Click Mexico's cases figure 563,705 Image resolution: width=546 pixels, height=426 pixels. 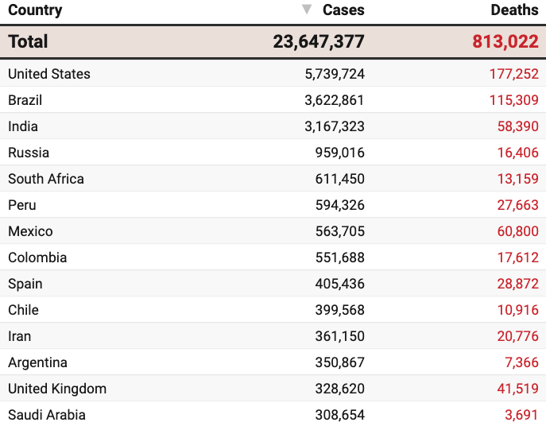point(340,231)
